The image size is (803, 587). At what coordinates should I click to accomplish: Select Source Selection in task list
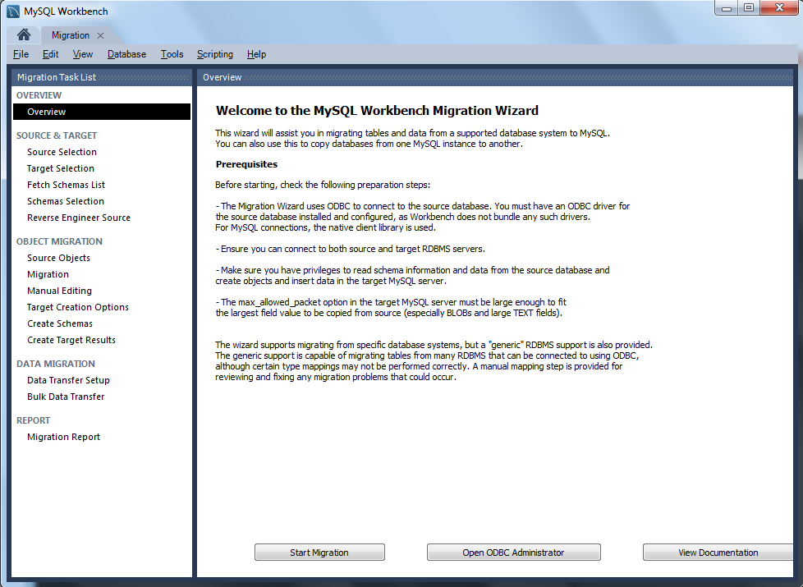(x=62, y=152)
